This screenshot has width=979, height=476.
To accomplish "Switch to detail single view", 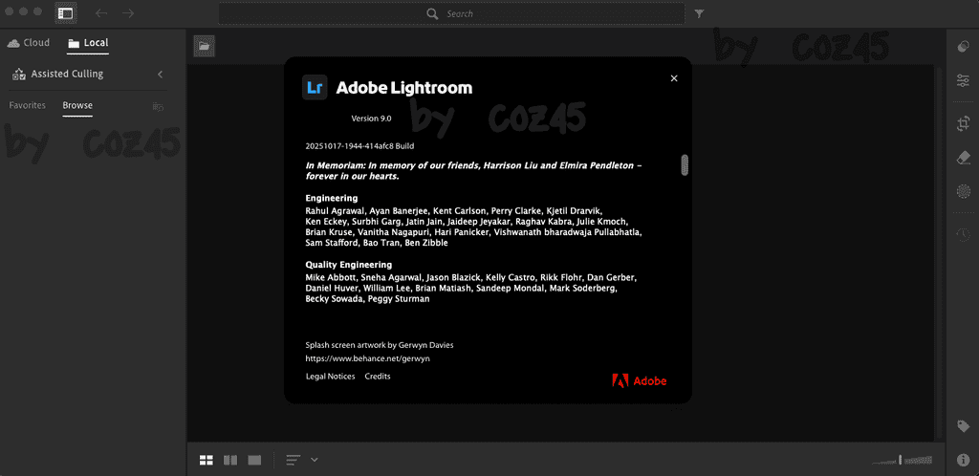I will click(x=254, y=460).
